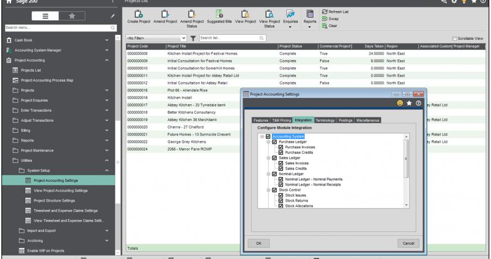This screenshot has height=259, width=491.
Task: Add settings dialog to favourites star
Action: click(409, 103)
